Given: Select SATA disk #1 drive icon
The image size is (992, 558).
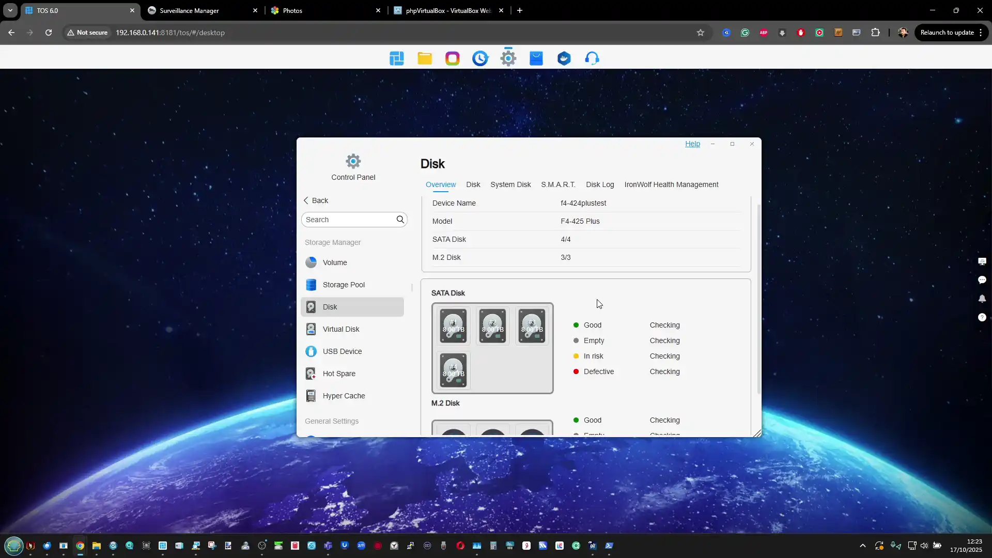Looking at the screenshot, I should [453, 326].
